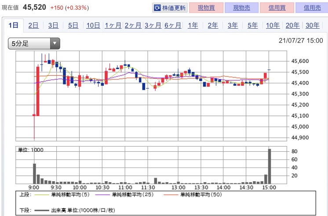Switch to the 3年 chart period
Viewport: 328px width, 216px height.
(233, 26)
